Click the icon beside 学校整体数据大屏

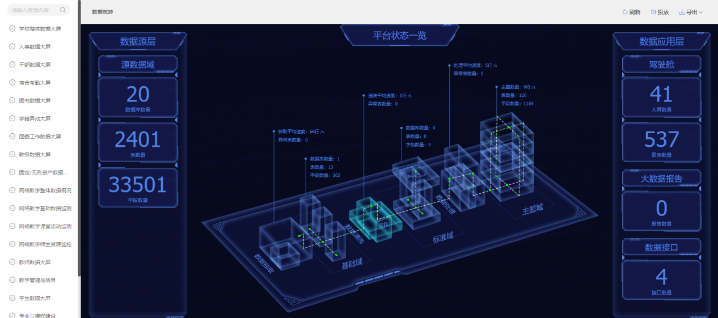tap(12, 28)
